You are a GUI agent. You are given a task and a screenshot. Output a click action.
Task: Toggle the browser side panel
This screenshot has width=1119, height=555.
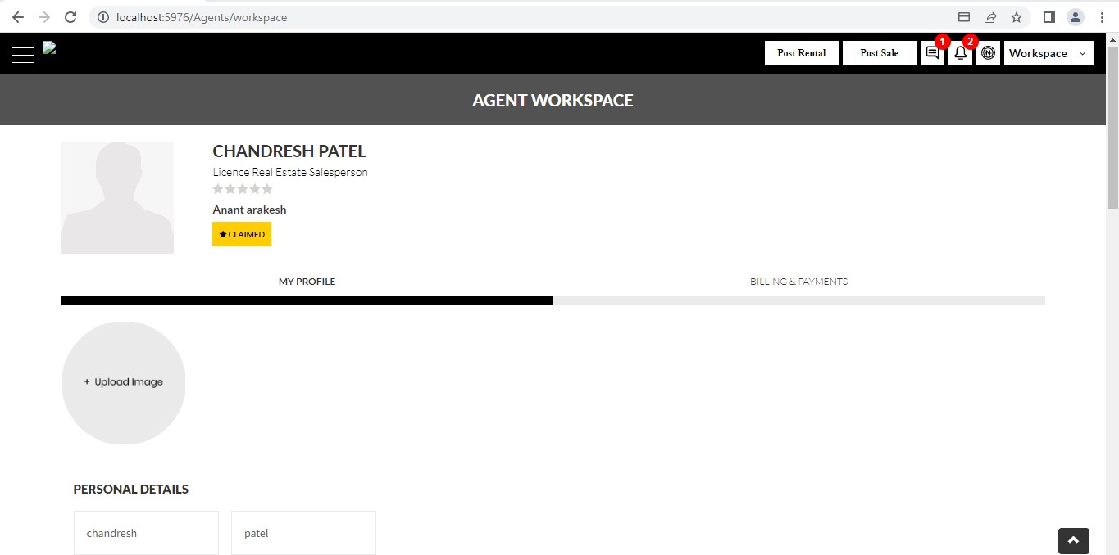(1048, 17)
